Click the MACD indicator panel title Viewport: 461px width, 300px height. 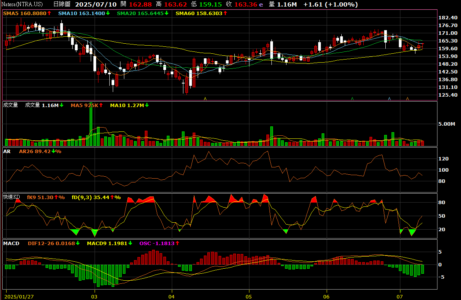pos(11,244)
